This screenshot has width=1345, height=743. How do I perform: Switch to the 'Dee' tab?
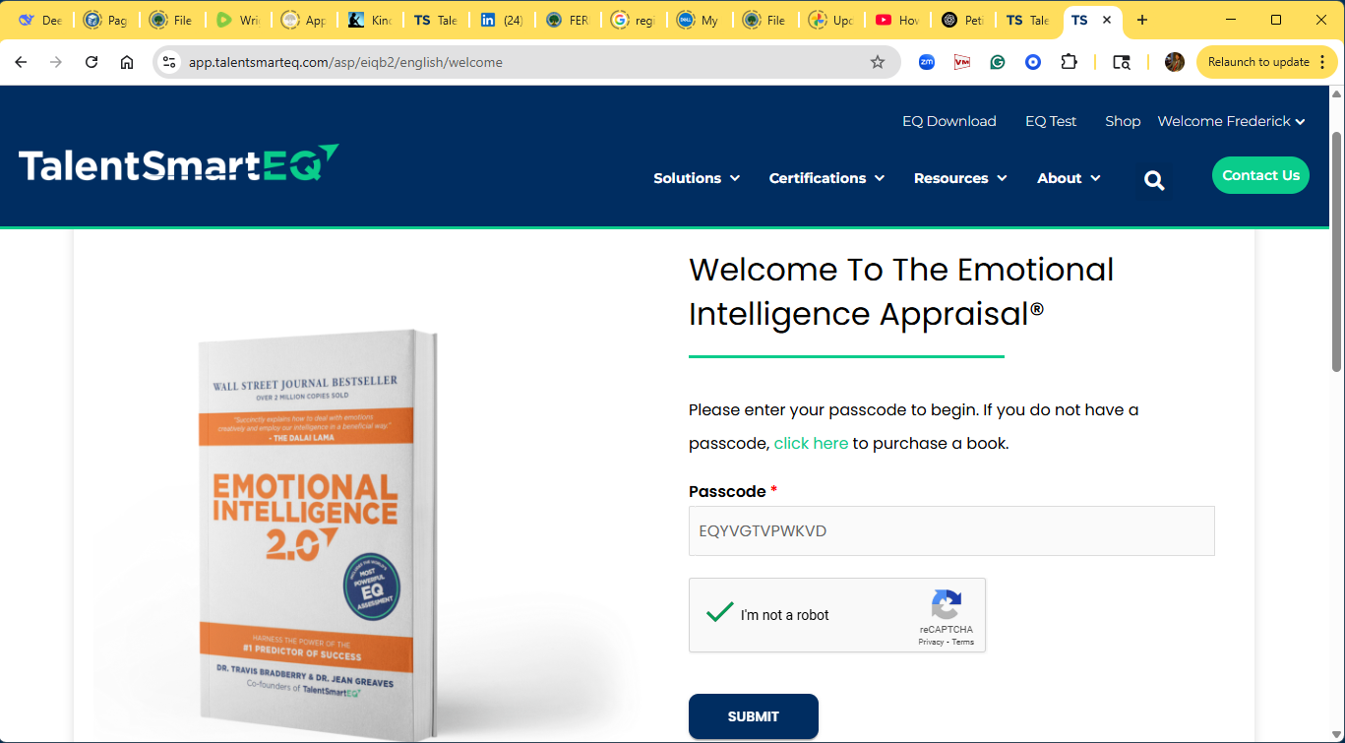click(40, 20)
